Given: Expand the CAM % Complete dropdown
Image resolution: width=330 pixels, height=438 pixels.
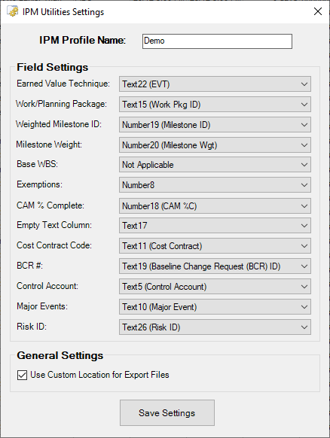Looking at the screenshot, I should (215, 206).
